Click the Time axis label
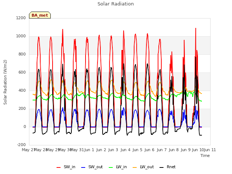Viewport: 232px width, 174px height. click(205, 156)
